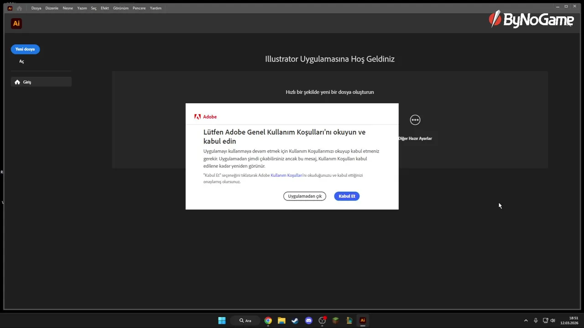Open the Yardım menu
Screen dimensions: 584x328
click(156, 8)
